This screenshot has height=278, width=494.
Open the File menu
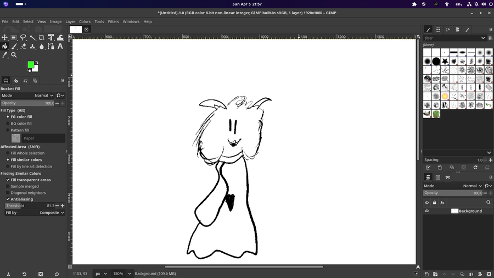click(x=5, y=22)
